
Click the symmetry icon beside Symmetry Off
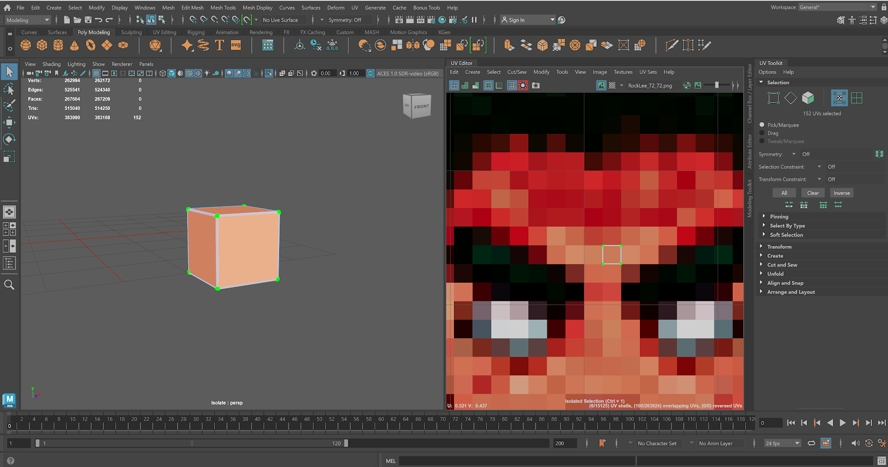(x=879, y=154)
